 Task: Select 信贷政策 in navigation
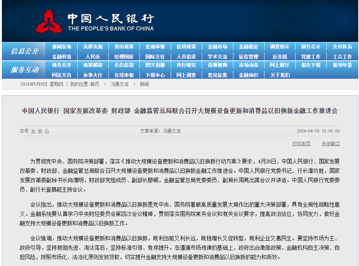pyautogui.click(x=186, y=47)
